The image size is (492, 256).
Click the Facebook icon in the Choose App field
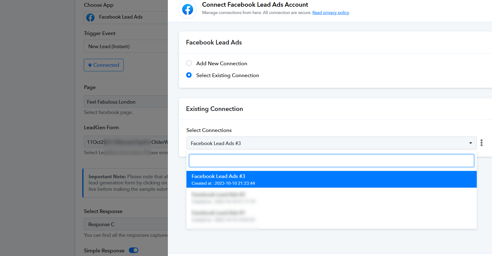tap(90, 17)
